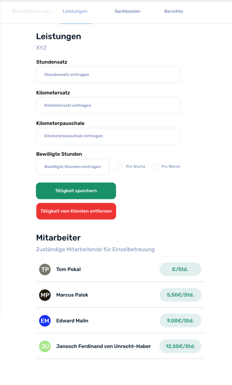Image resolution: width=232 pixels, height=385 pixels.
Task: Select the Pro Woche radio option
Action: (119, 167)
